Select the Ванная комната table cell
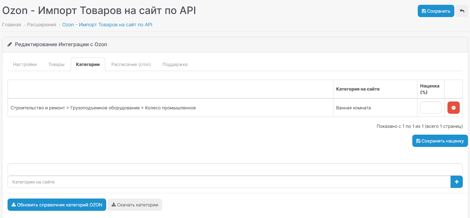The image size is (470, 218). (353, 108)
